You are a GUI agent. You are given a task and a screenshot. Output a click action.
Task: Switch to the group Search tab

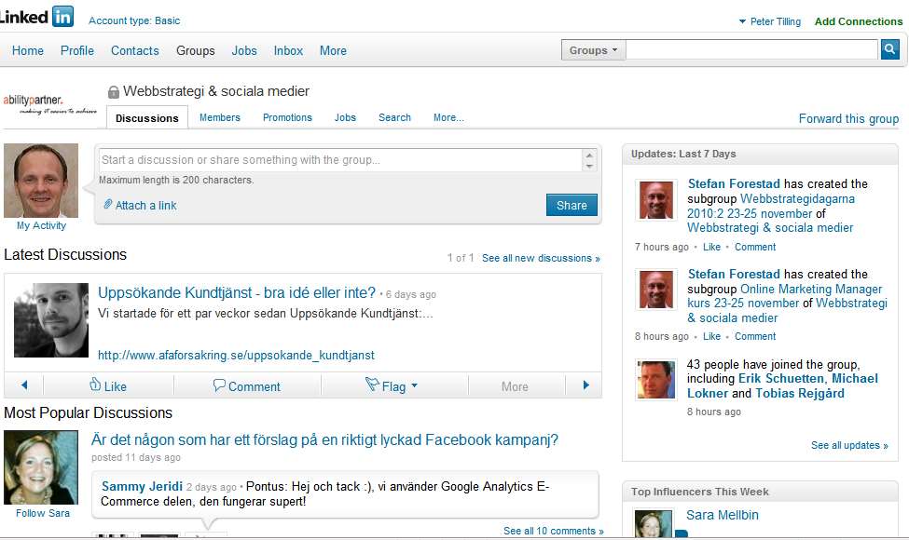click(394, 117)
